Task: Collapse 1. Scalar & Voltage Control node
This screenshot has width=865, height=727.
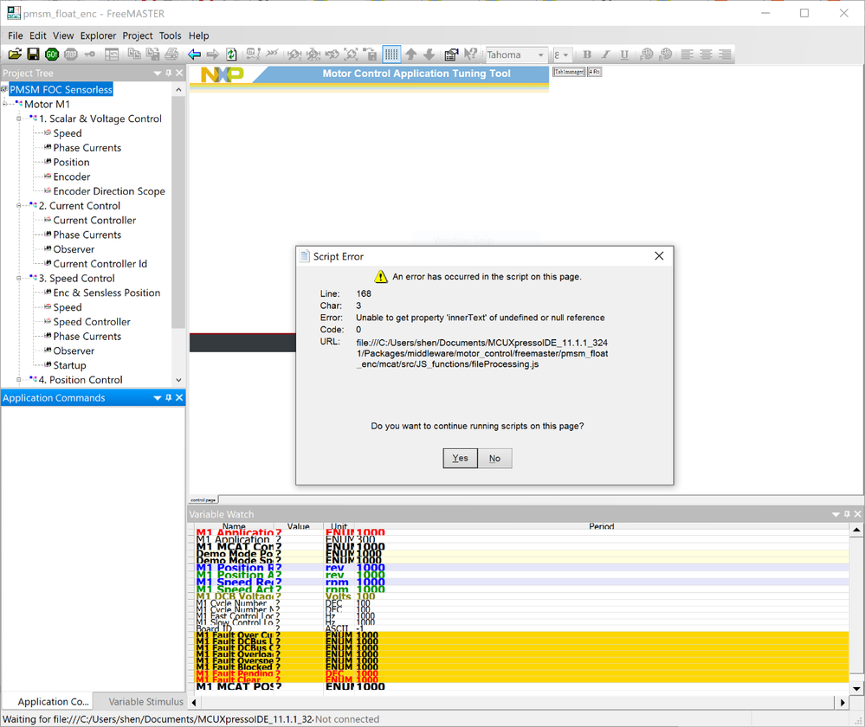Action: 19,119
